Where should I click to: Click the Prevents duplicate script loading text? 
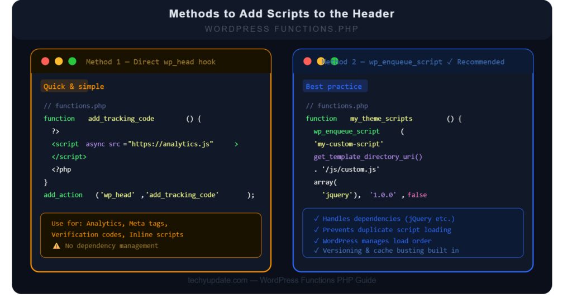[x=387, y=230]
